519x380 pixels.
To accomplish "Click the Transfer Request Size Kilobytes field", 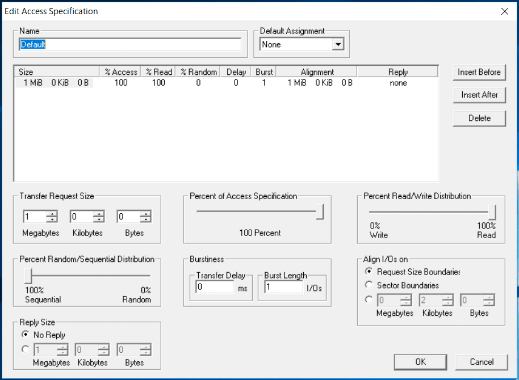I will click(82, 217).
